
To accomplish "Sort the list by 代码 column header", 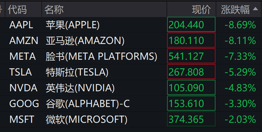I will point(17,10).
